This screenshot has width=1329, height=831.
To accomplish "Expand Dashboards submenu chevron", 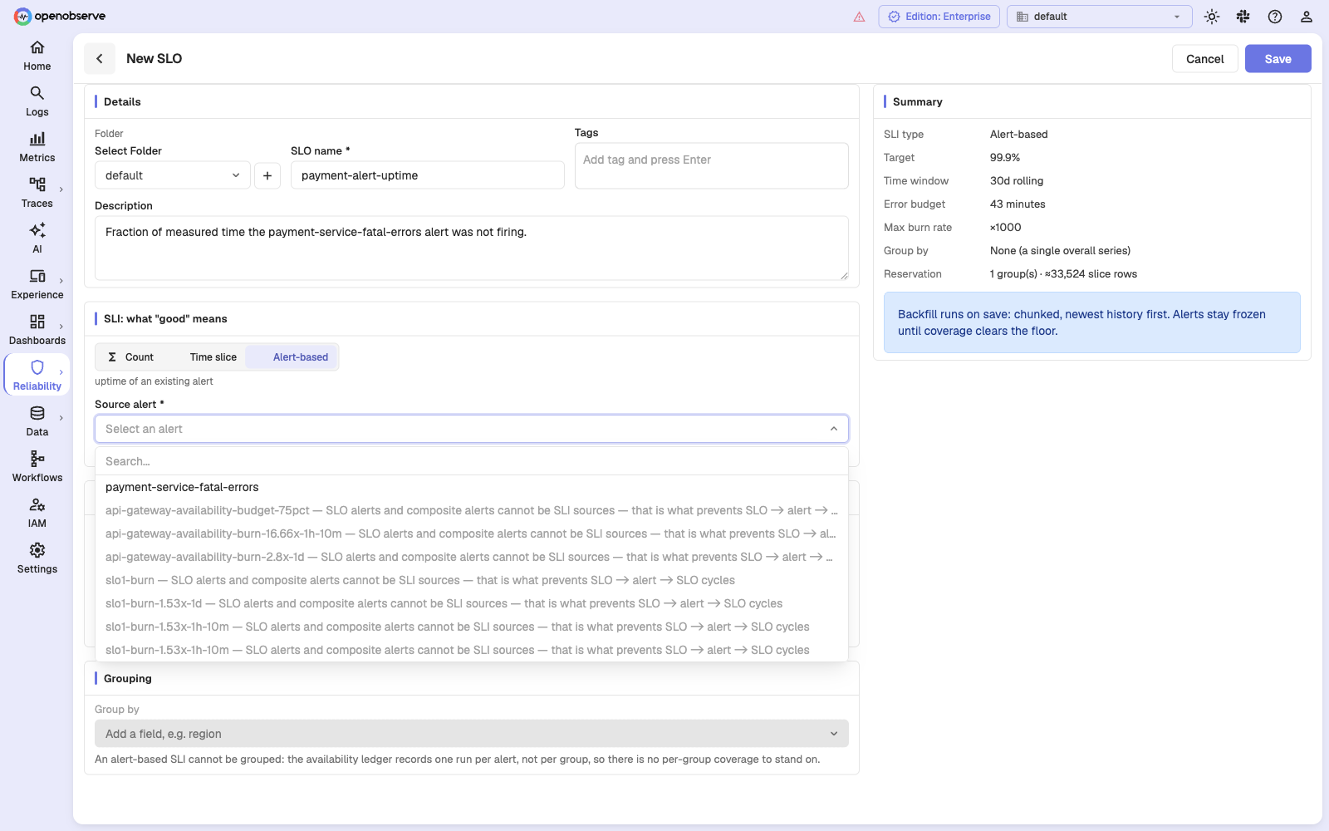I will pyautogui.click(x=61, y=327).
